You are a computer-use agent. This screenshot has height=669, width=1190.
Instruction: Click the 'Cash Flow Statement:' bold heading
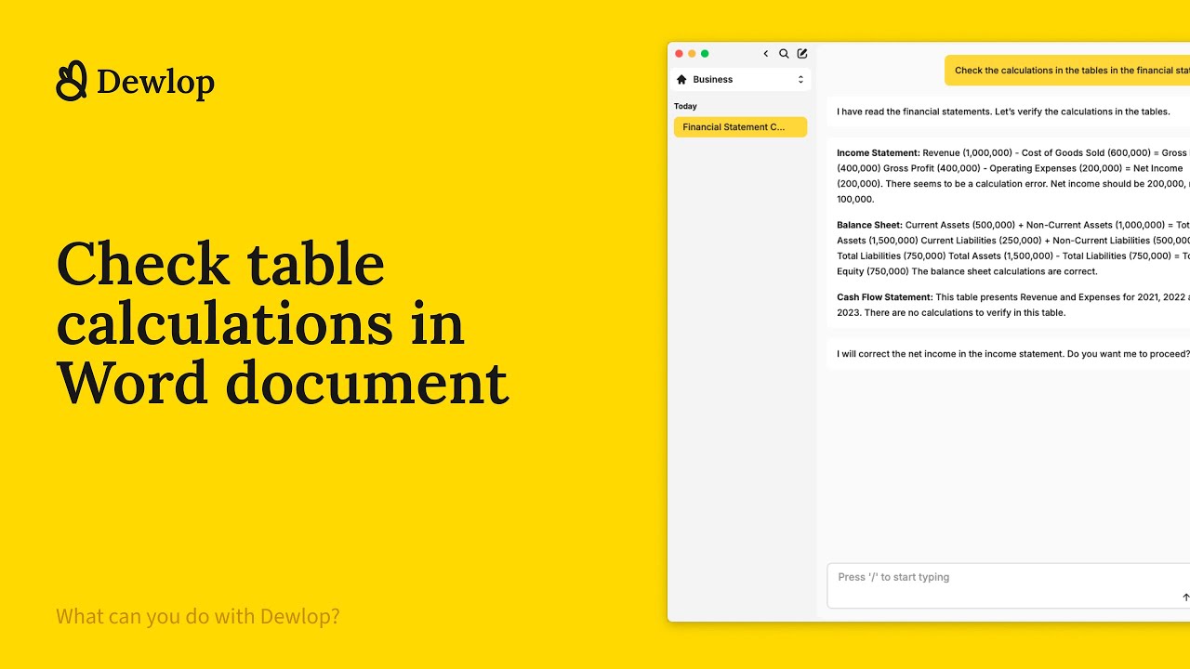pos(884,297)
